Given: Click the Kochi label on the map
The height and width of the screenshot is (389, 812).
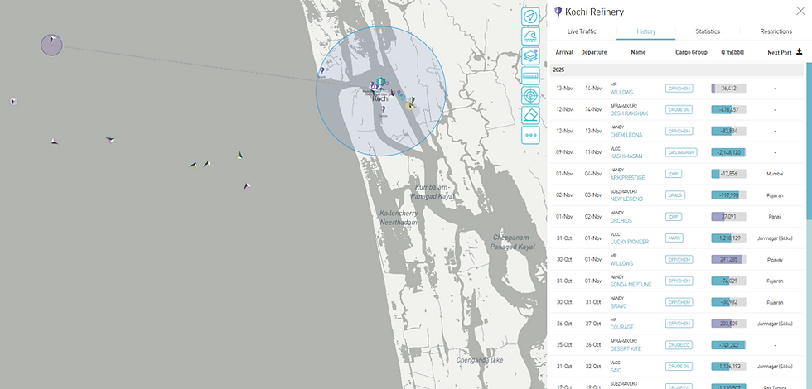Looking at the screenshot, I should pyautogui.click(x=381, y=98).
